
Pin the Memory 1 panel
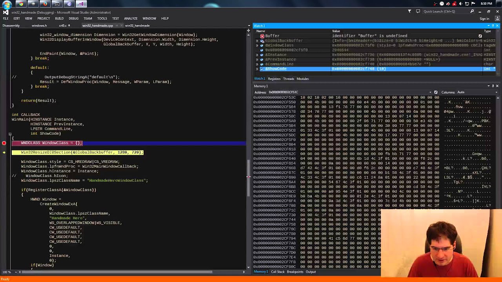click(493, 86)
